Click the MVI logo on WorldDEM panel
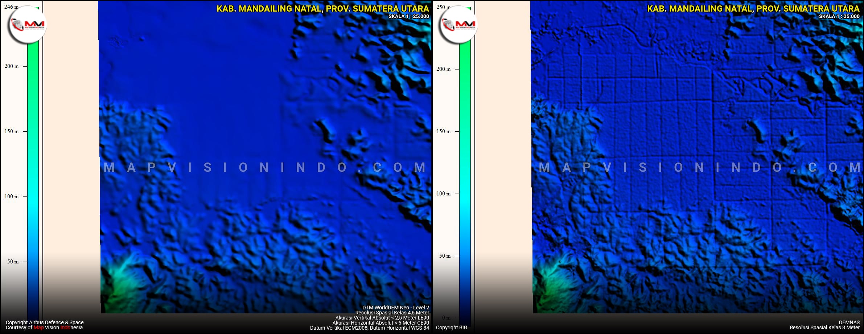The height and width of the screenshot is (334, 864). pos(28,25)
